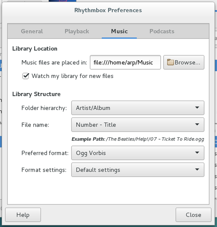Expand the Format settings dropdown showing Default settings
The height and width of the screenshot is (227, 217).
click(x=138, y=170)
